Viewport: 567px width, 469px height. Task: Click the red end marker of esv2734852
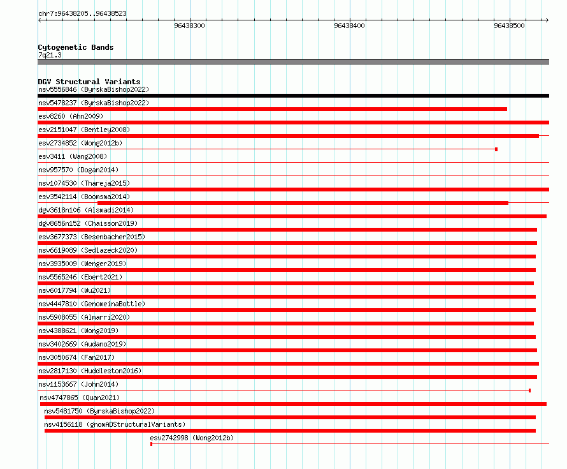pyautogui.click(x=496, y=149)
